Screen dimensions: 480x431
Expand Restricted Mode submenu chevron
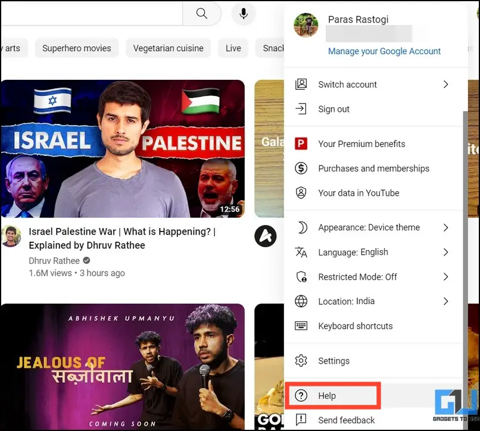(x=445, y=277)
